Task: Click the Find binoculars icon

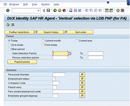Action: 75,11
